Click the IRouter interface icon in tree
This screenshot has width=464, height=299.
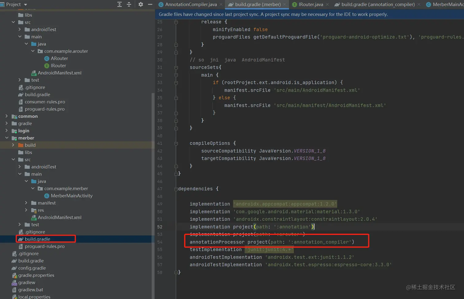coord(47,66)
